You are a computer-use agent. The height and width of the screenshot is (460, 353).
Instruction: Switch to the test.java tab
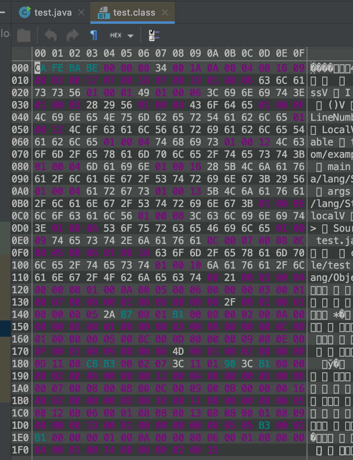53,13
